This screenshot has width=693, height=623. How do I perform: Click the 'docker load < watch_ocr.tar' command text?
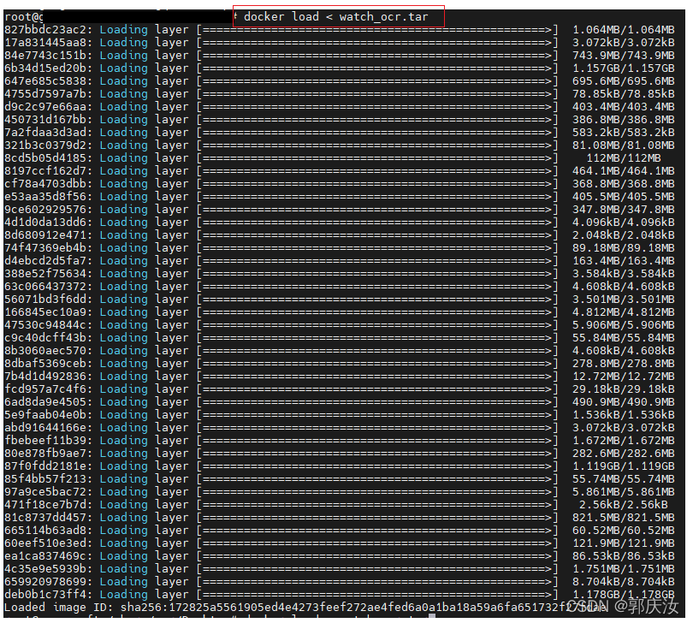tap(336, 17)
